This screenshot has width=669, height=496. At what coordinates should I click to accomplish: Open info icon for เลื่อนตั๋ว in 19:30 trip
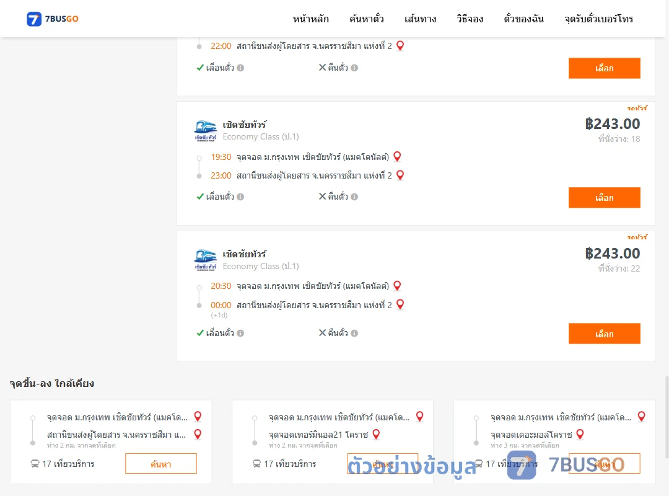(x=240, y=197)
